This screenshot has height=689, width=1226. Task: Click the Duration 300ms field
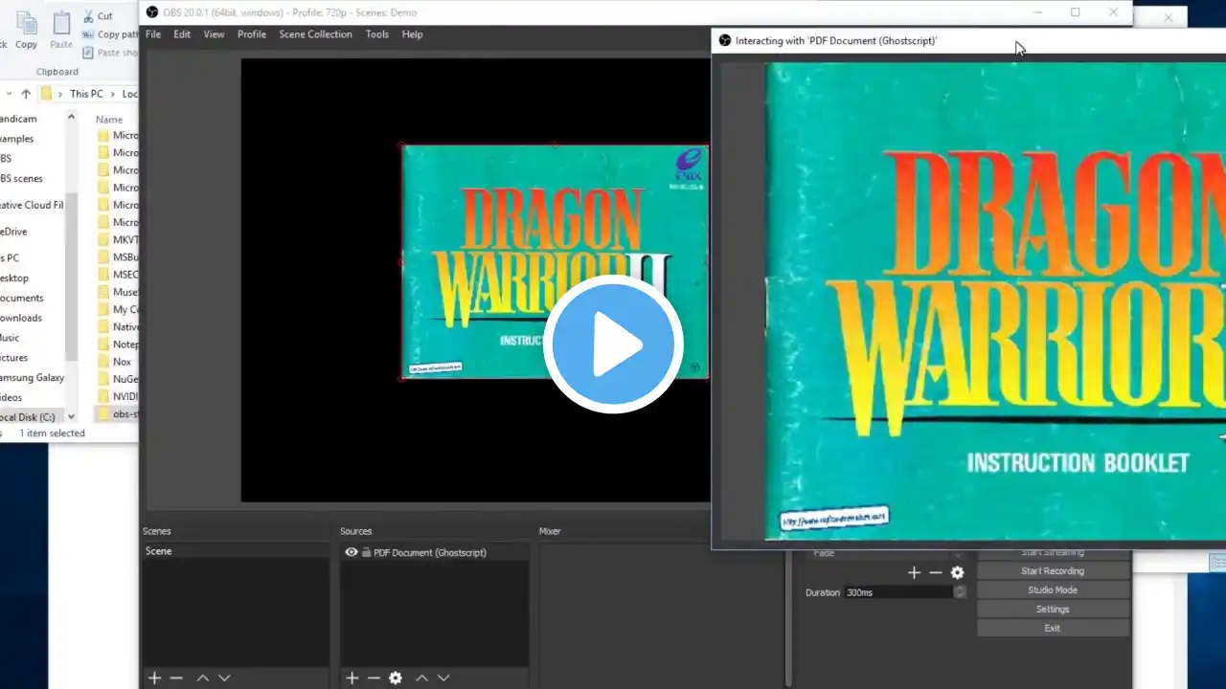(x=898, y=592)
